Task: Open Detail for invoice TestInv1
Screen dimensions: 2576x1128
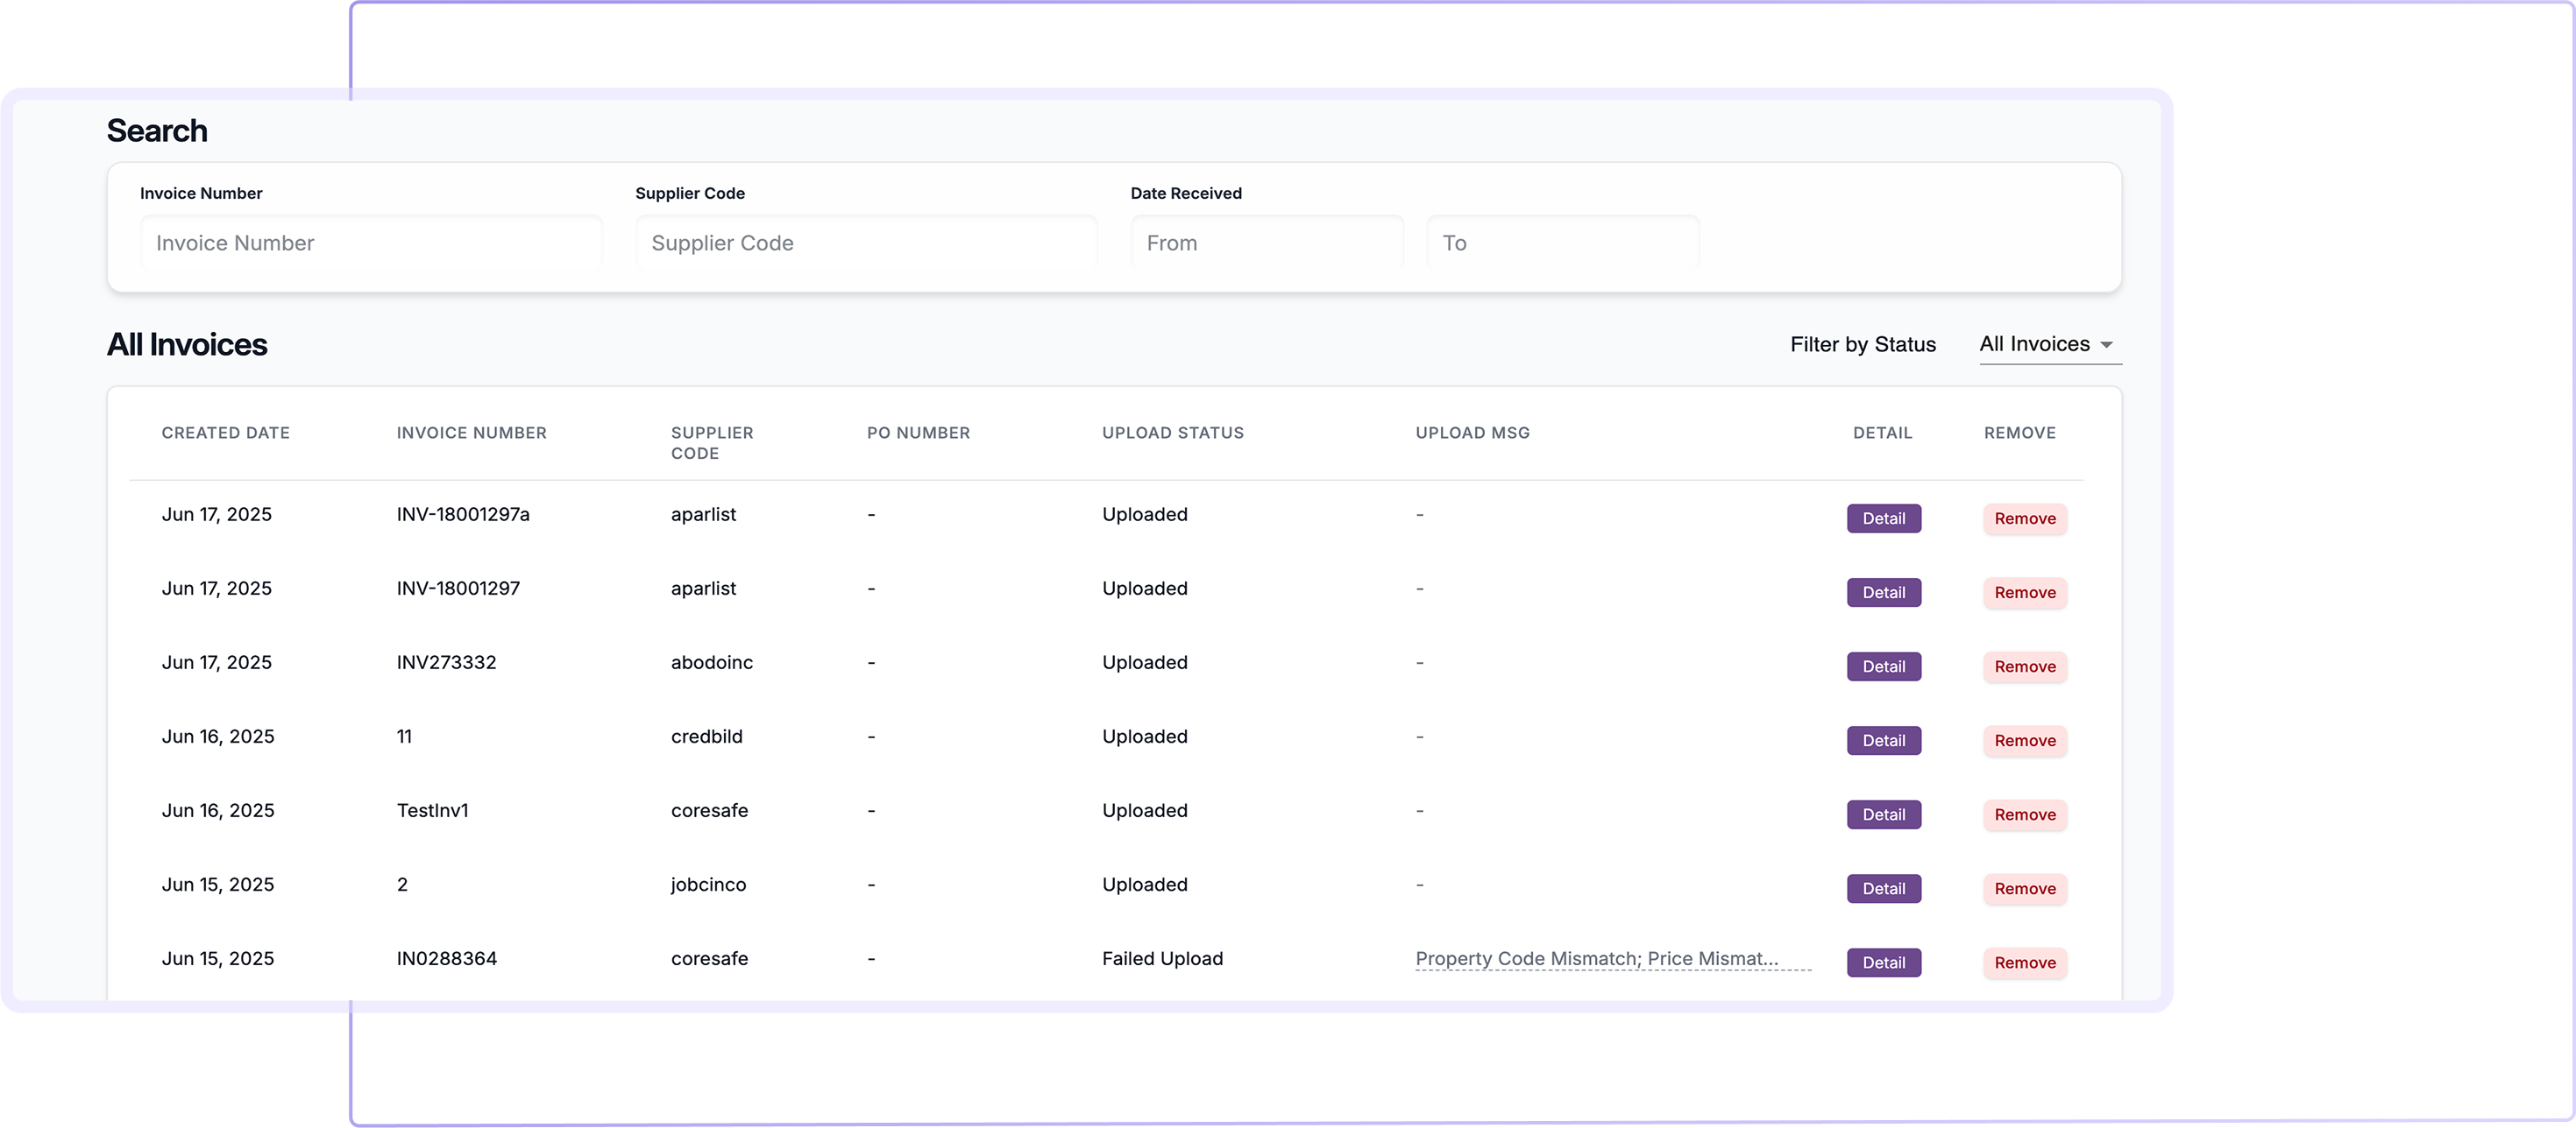Action: click(1883, 814)
